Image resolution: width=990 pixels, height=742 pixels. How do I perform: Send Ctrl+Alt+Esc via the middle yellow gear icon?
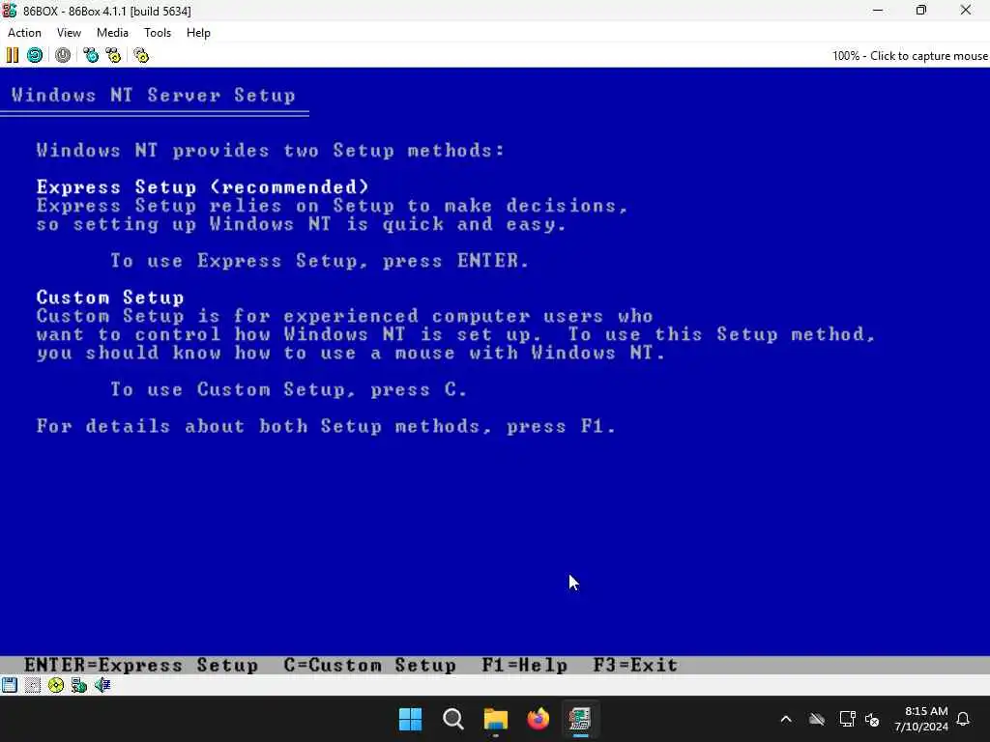click(x=113, y=55)
